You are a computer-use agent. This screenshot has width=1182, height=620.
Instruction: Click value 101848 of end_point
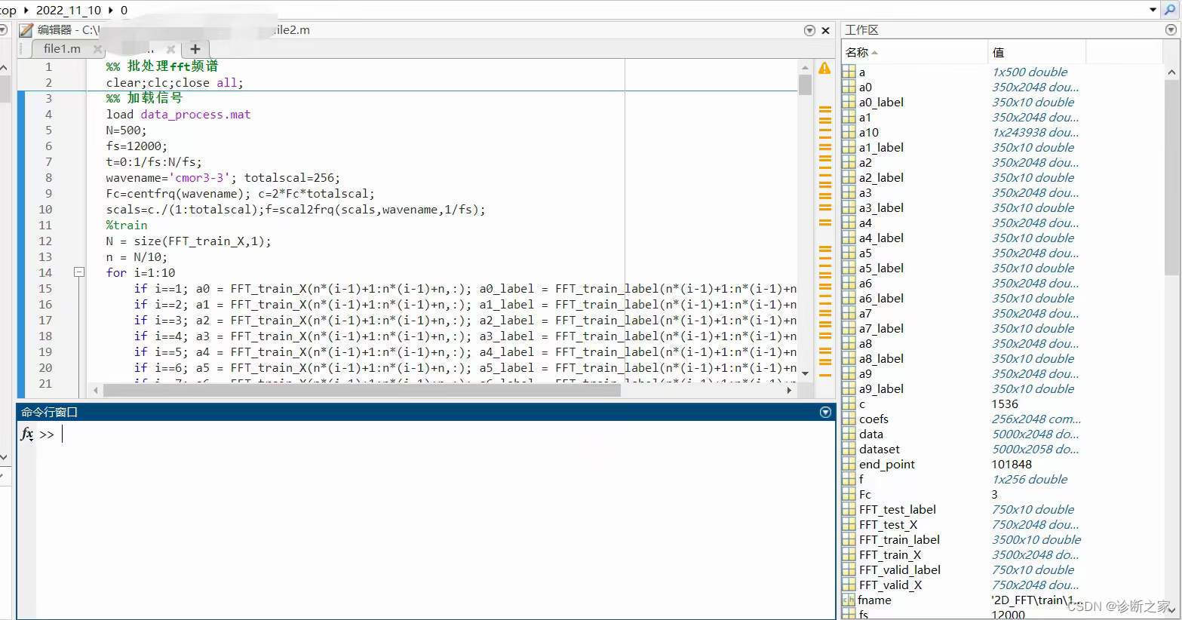(1012, 464)
